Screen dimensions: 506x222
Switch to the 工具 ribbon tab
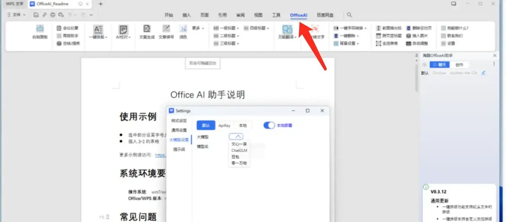coord(276,15)
